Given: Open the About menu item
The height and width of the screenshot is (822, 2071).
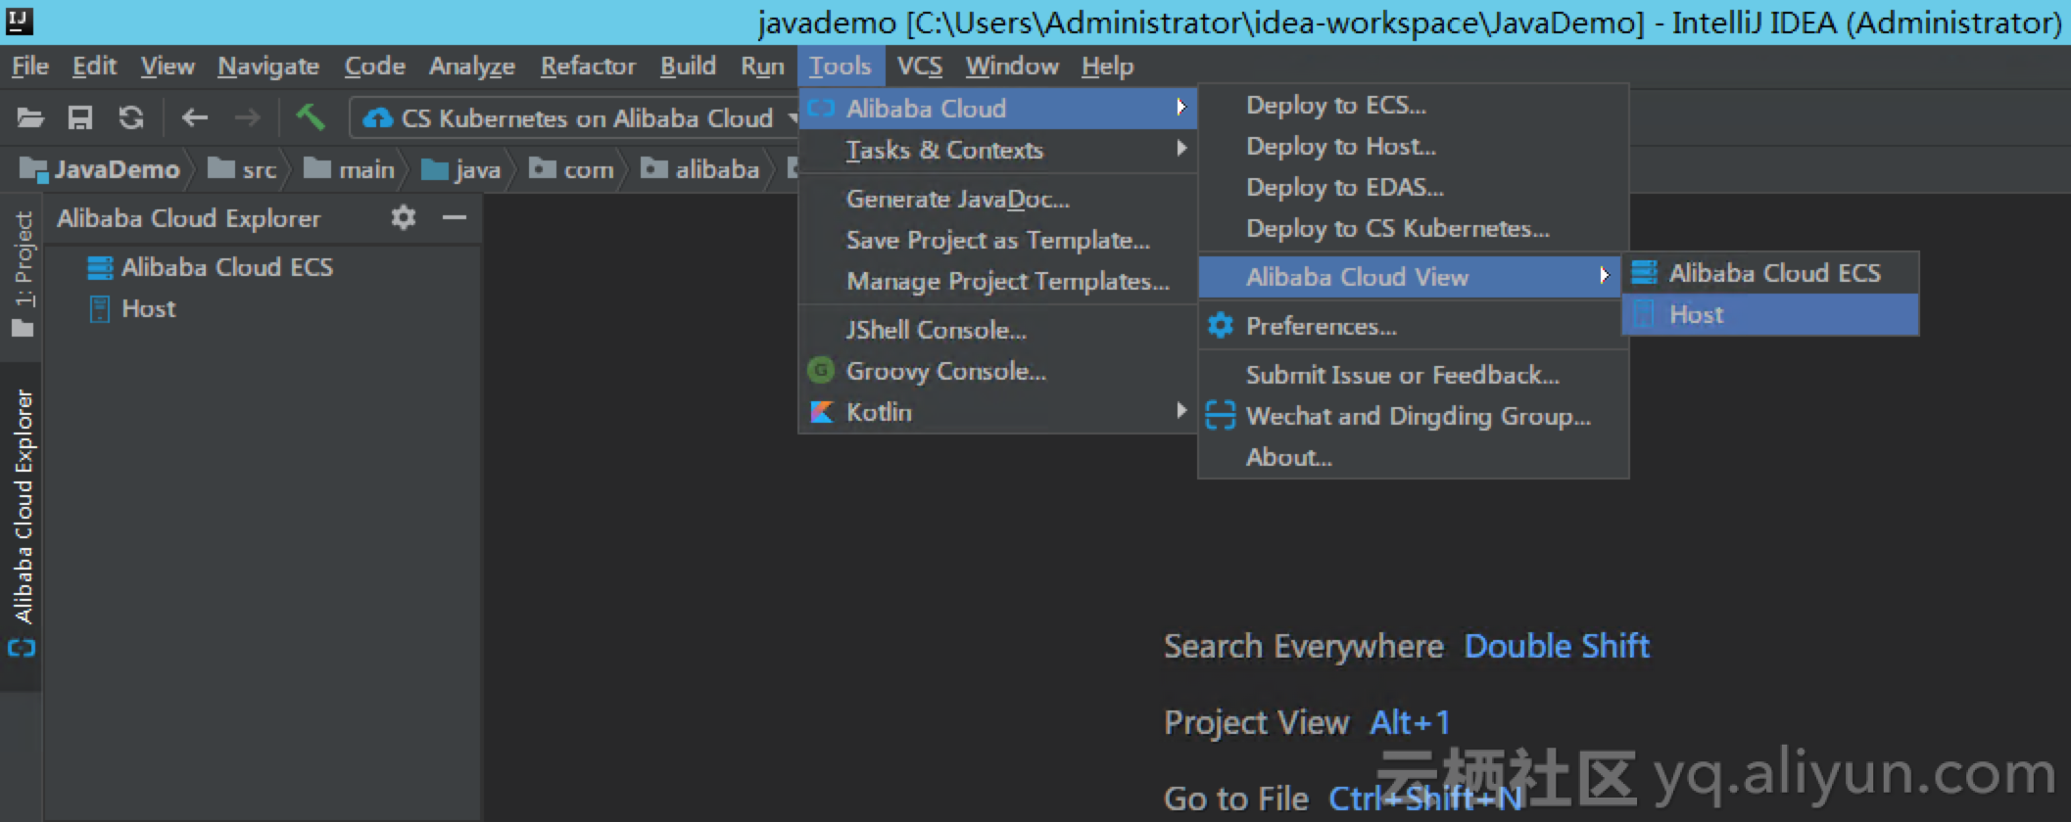Looking at the screenshot, I should pos(1414,457).
